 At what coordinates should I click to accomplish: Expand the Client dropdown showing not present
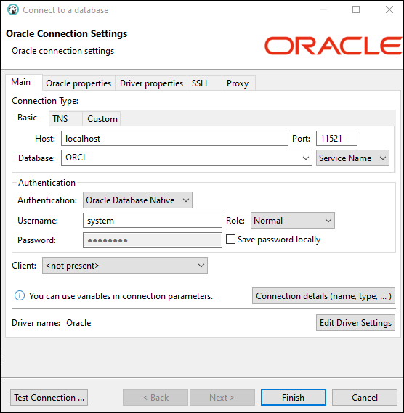tap(125, 266)
